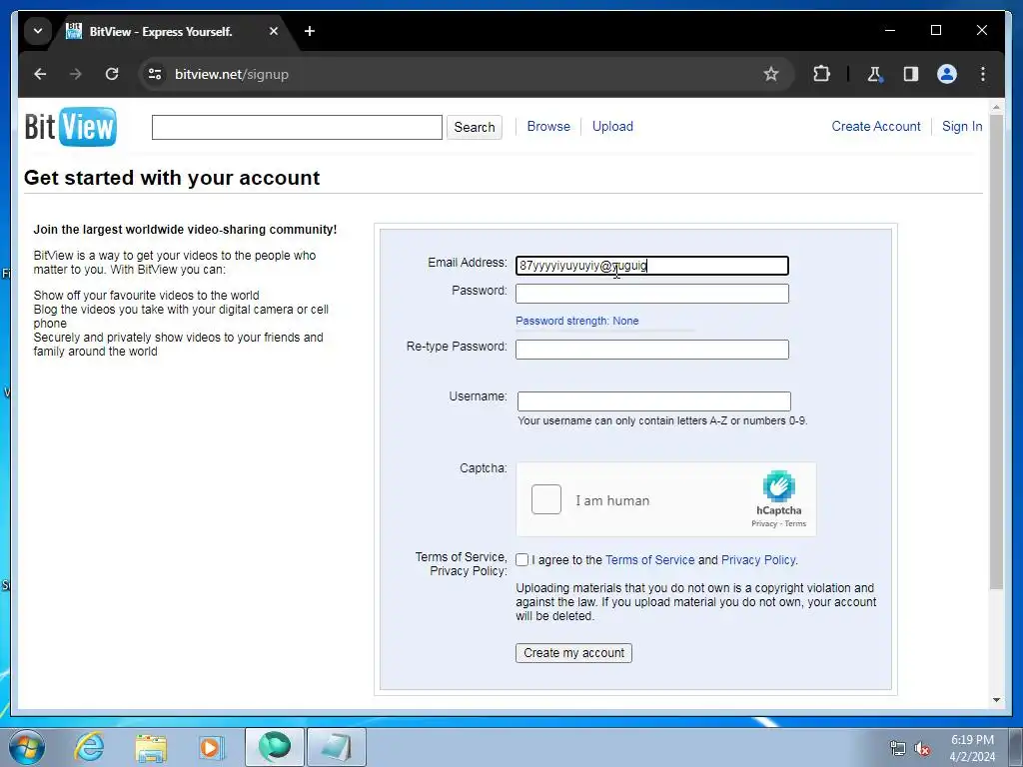
Task: Open the tab search dropdown arrow
Action: pyautogui.click(x=38, y=31)
